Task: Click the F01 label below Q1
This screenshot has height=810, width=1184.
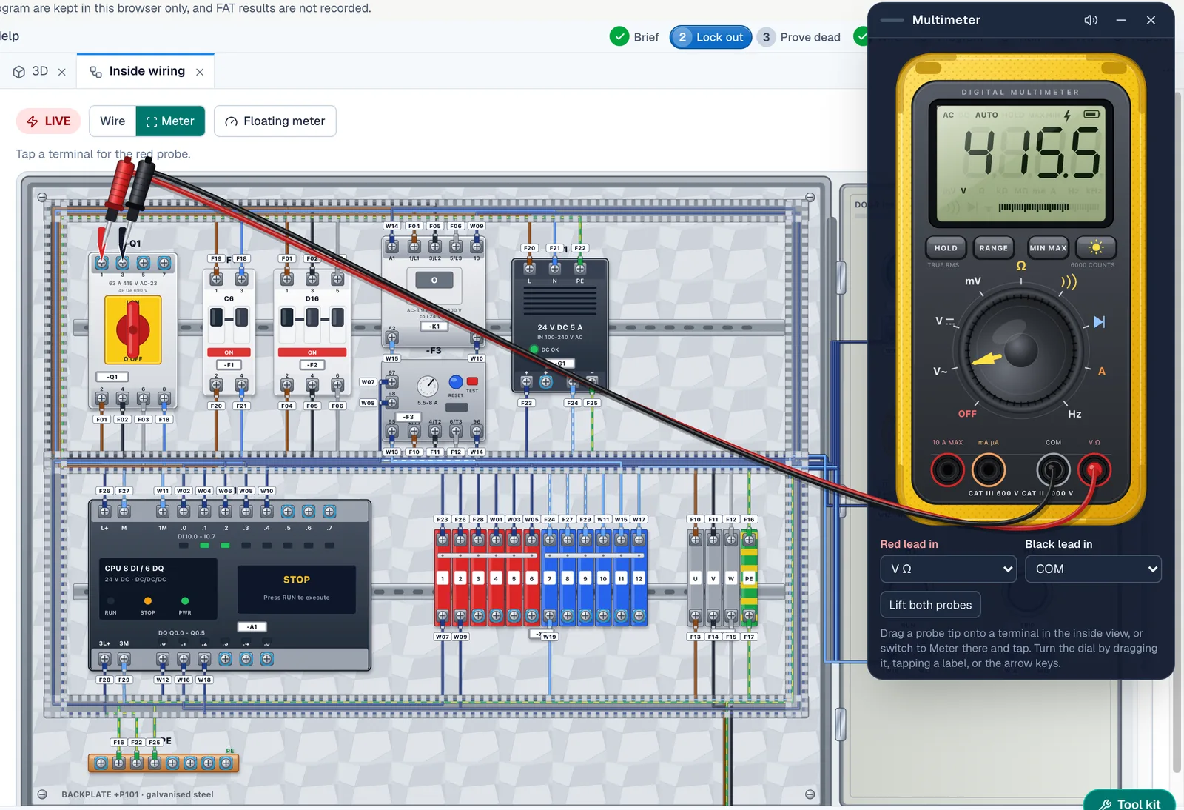Action: pyautogui.click(x=101, y=419)
